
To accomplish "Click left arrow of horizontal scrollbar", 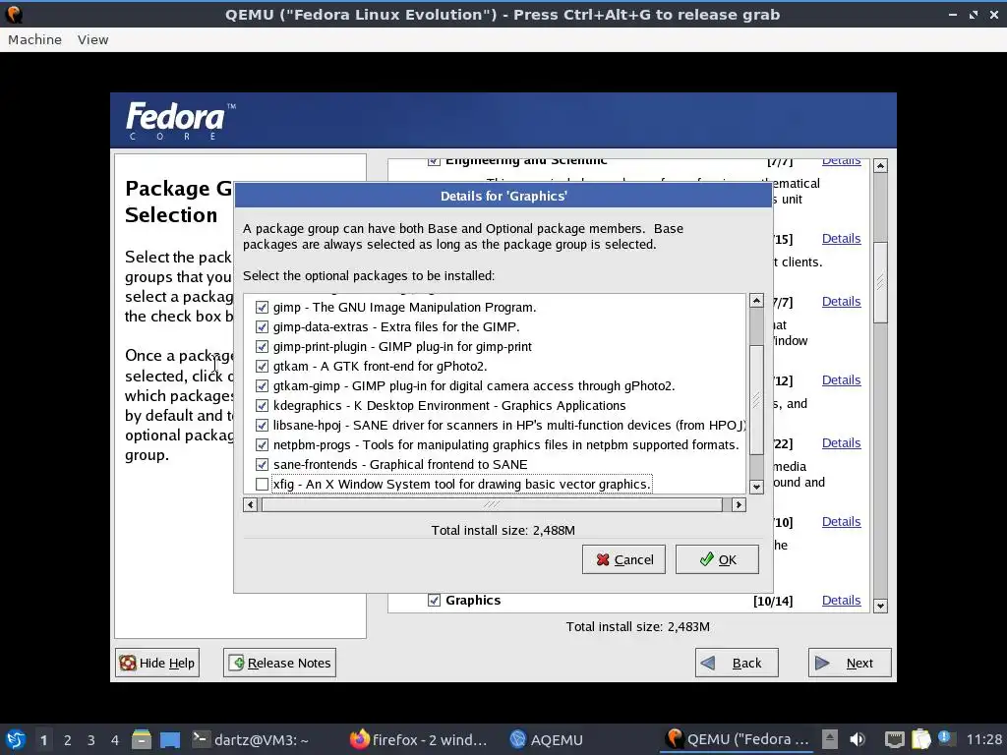I will tap(251, 504).
